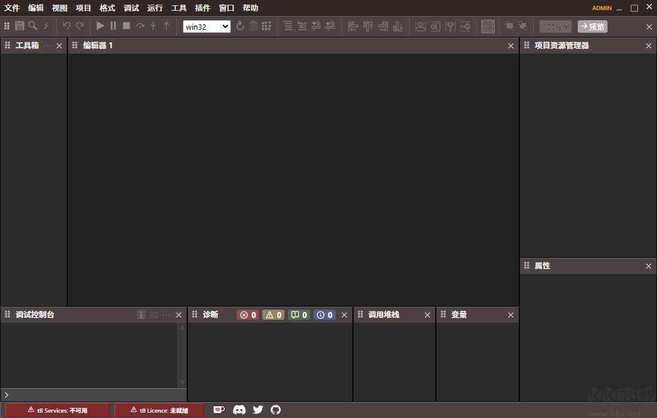Click the 预览 button

click(592, 26)
